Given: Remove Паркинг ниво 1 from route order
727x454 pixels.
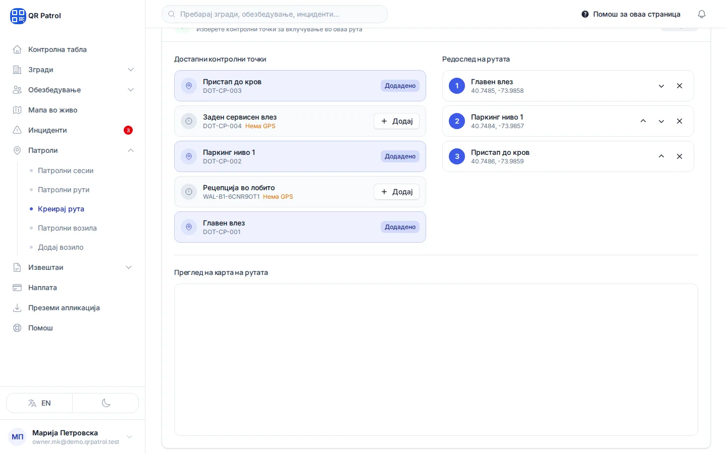Looking at the screenshot, I should (x=680, y=121).
